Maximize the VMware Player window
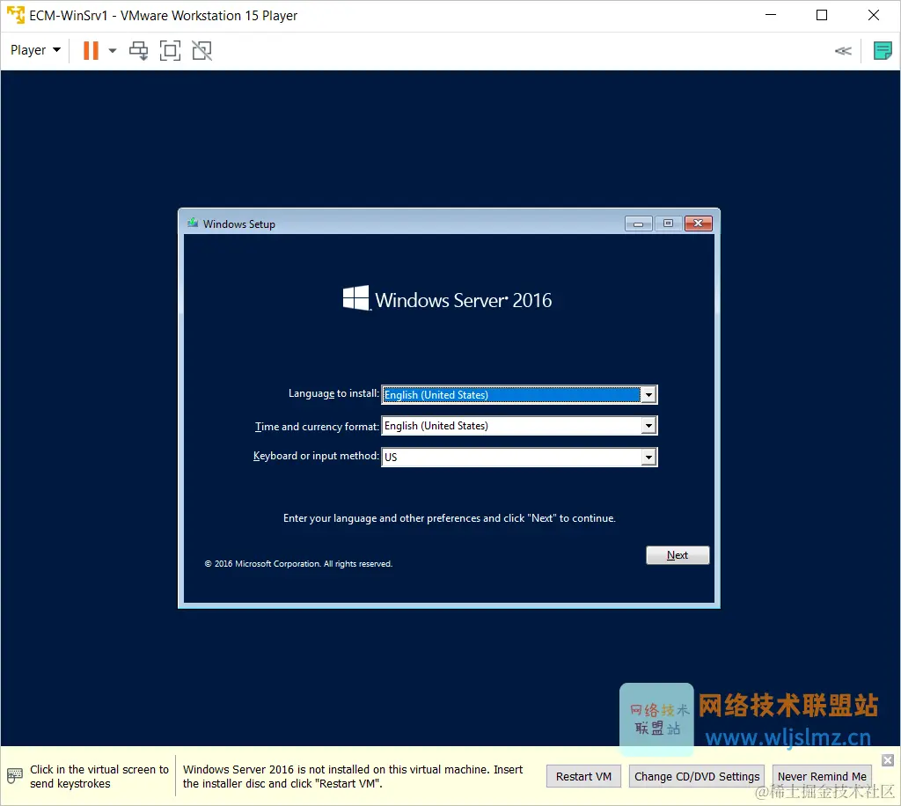 pos(822,15)
